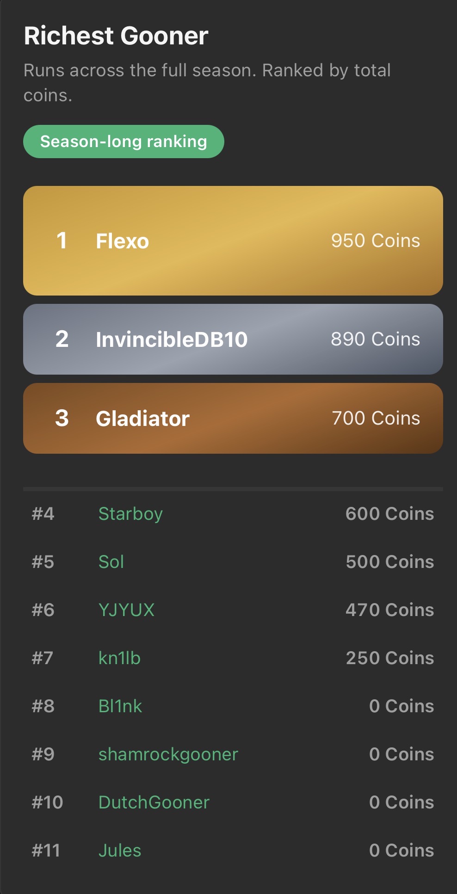Click the #11 rank label
This screenshot has width=457, height=894.
tap(46, 851)
